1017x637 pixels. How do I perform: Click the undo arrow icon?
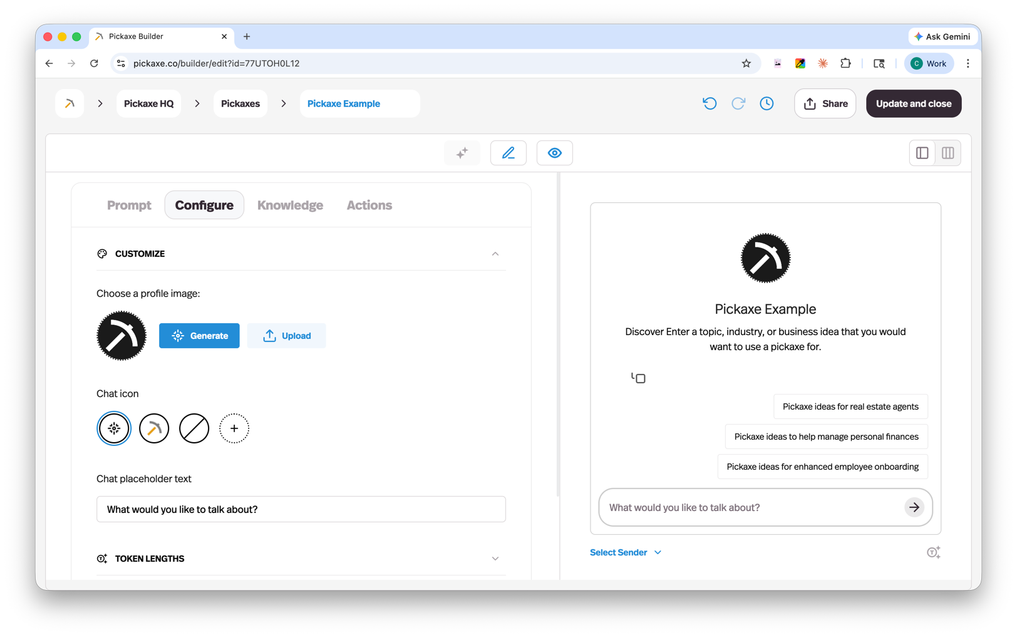(709, 103)
